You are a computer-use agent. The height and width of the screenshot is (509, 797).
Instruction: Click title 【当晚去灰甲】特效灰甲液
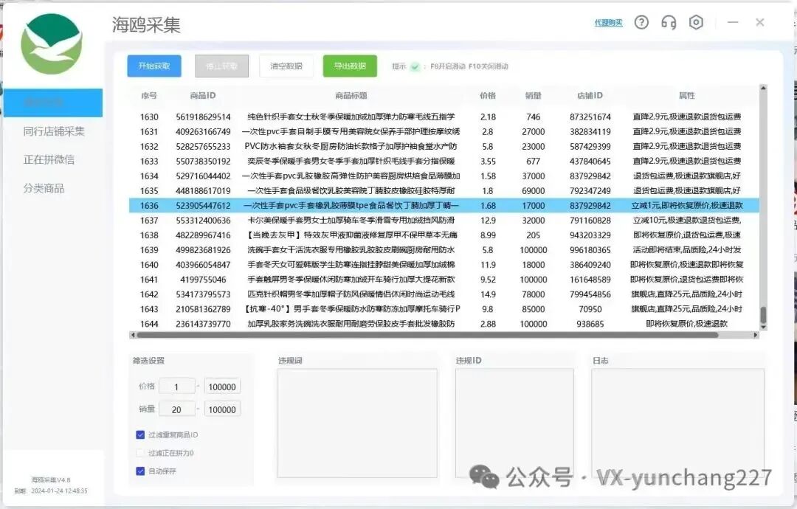click(351, 235)
